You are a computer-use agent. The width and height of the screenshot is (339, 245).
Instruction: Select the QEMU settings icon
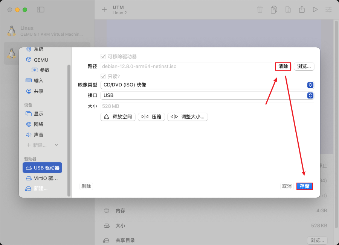(x=35, y=59)
